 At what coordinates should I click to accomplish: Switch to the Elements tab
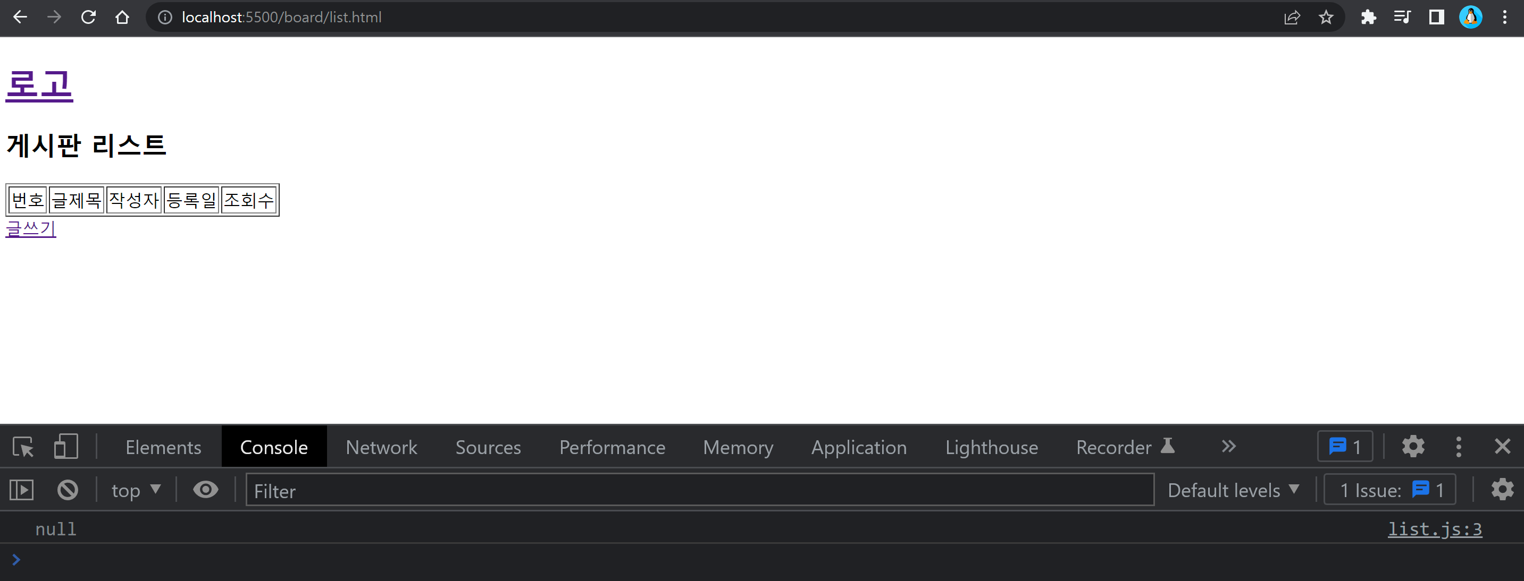tap(163, 447)
